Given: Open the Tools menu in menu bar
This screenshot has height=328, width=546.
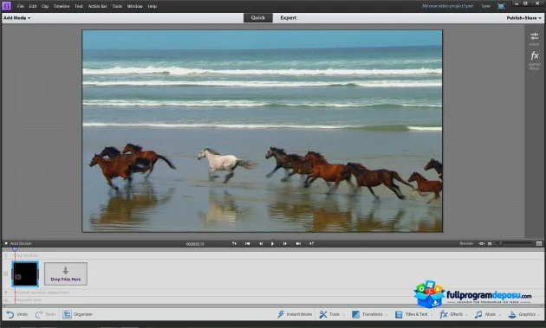Looking at the screenshot, I should pyautogui.click(x=117, y=6).
